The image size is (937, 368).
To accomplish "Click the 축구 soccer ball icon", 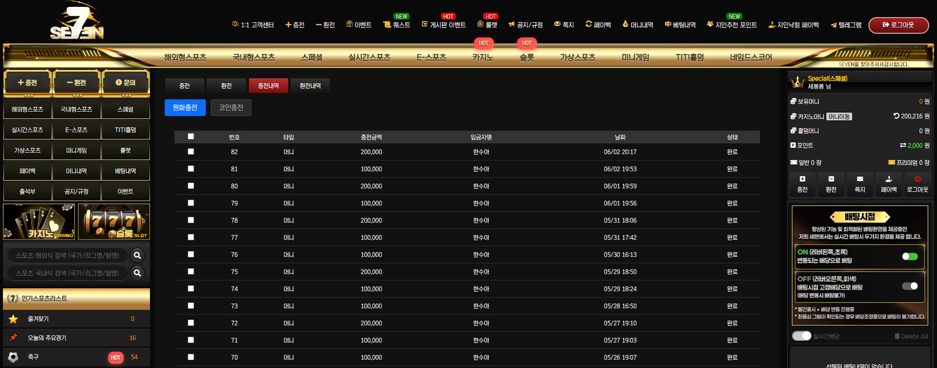I will coord(13,357).
